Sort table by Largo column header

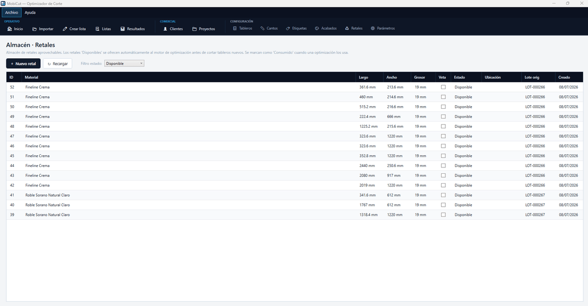pyautogui.click(x=363, y=77)
